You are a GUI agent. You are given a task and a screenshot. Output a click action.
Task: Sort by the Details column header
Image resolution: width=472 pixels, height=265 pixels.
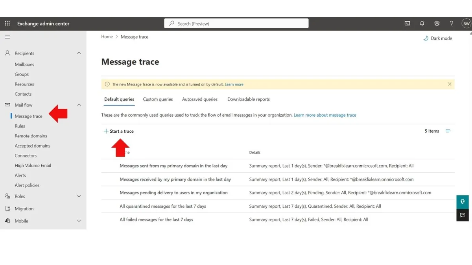255,152
